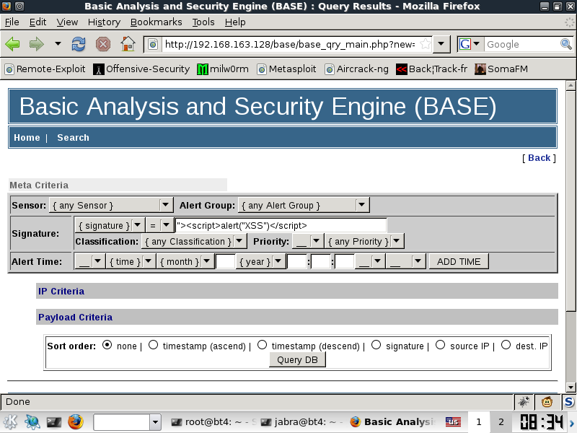Open the address bar history dropdown
Viewport: 577px width, 433px height.
pos(441,44)
